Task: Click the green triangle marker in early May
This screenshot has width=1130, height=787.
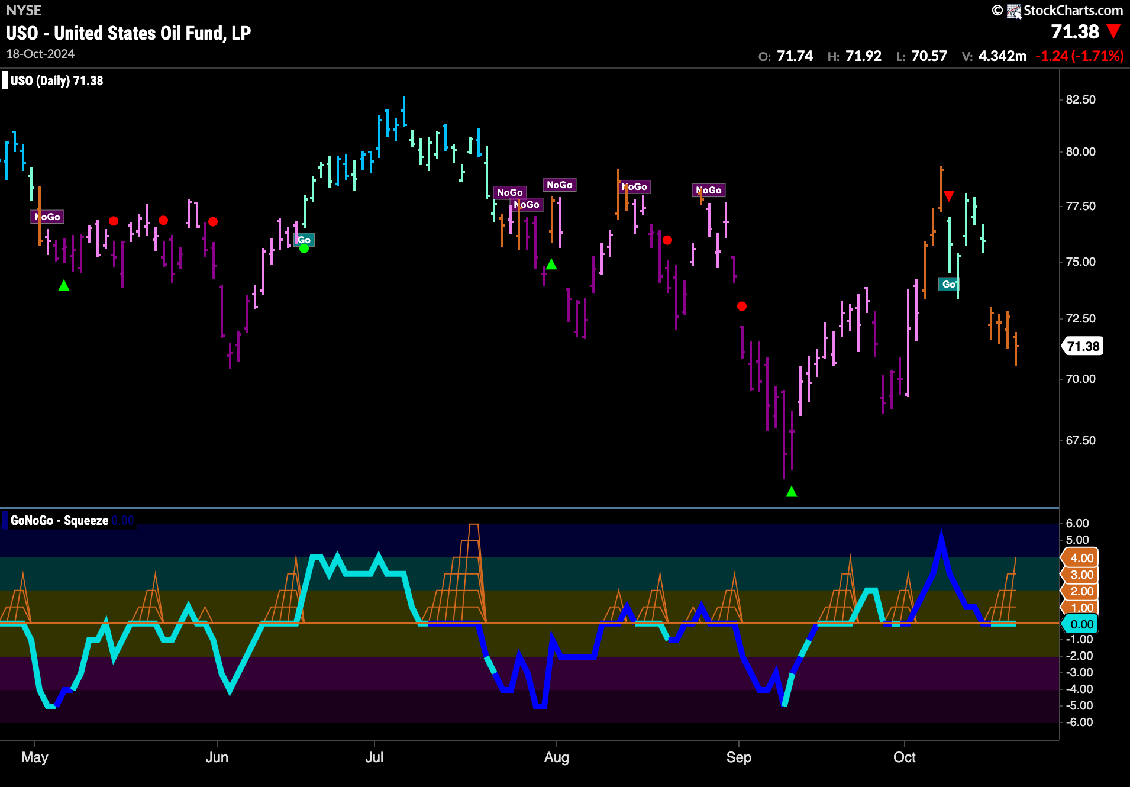Action: [64, 285]
